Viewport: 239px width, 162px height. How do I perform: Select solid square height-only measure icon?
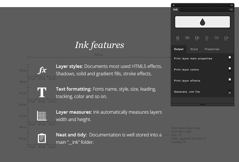pyautogui.click(x=187, y=38)
